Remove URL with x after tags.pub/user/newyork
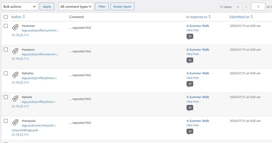 [55, 126]
